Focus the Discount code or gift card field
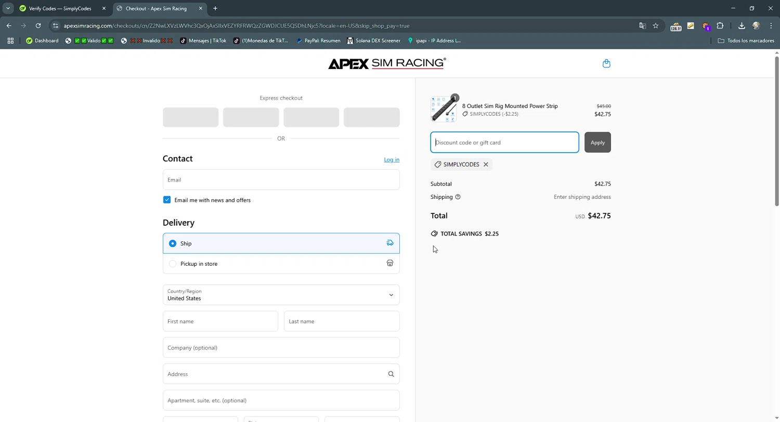This screenshot has width=780, height=422. (504, 142)
